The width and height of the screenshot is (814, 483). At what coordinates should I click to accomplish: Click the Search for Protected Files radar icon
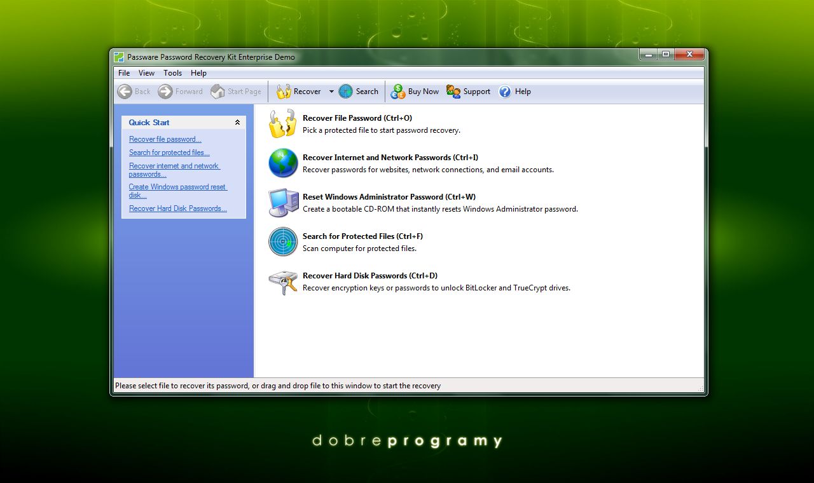[283, 242]
